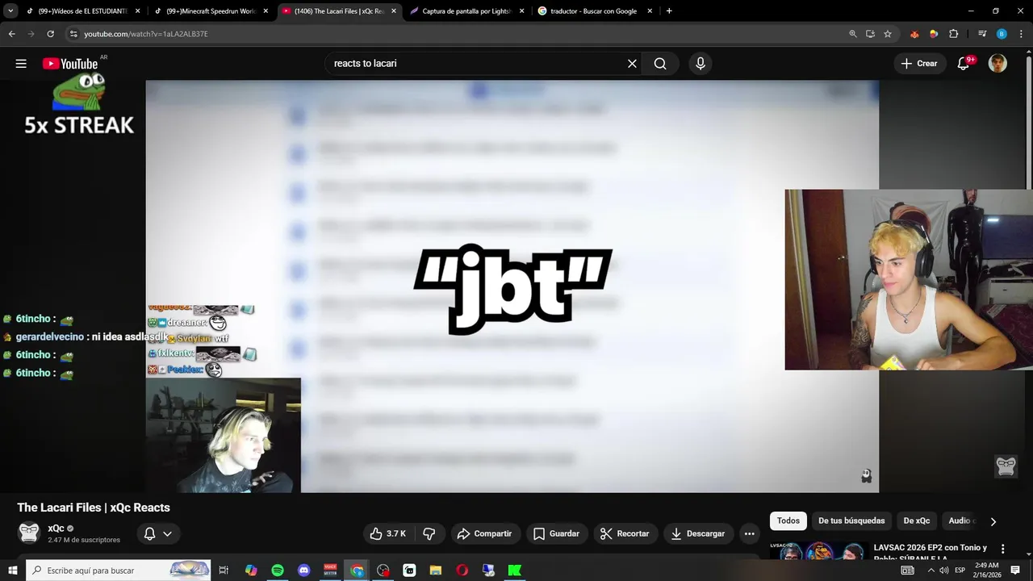Click the Recortar clip button

tap(625, 533)
